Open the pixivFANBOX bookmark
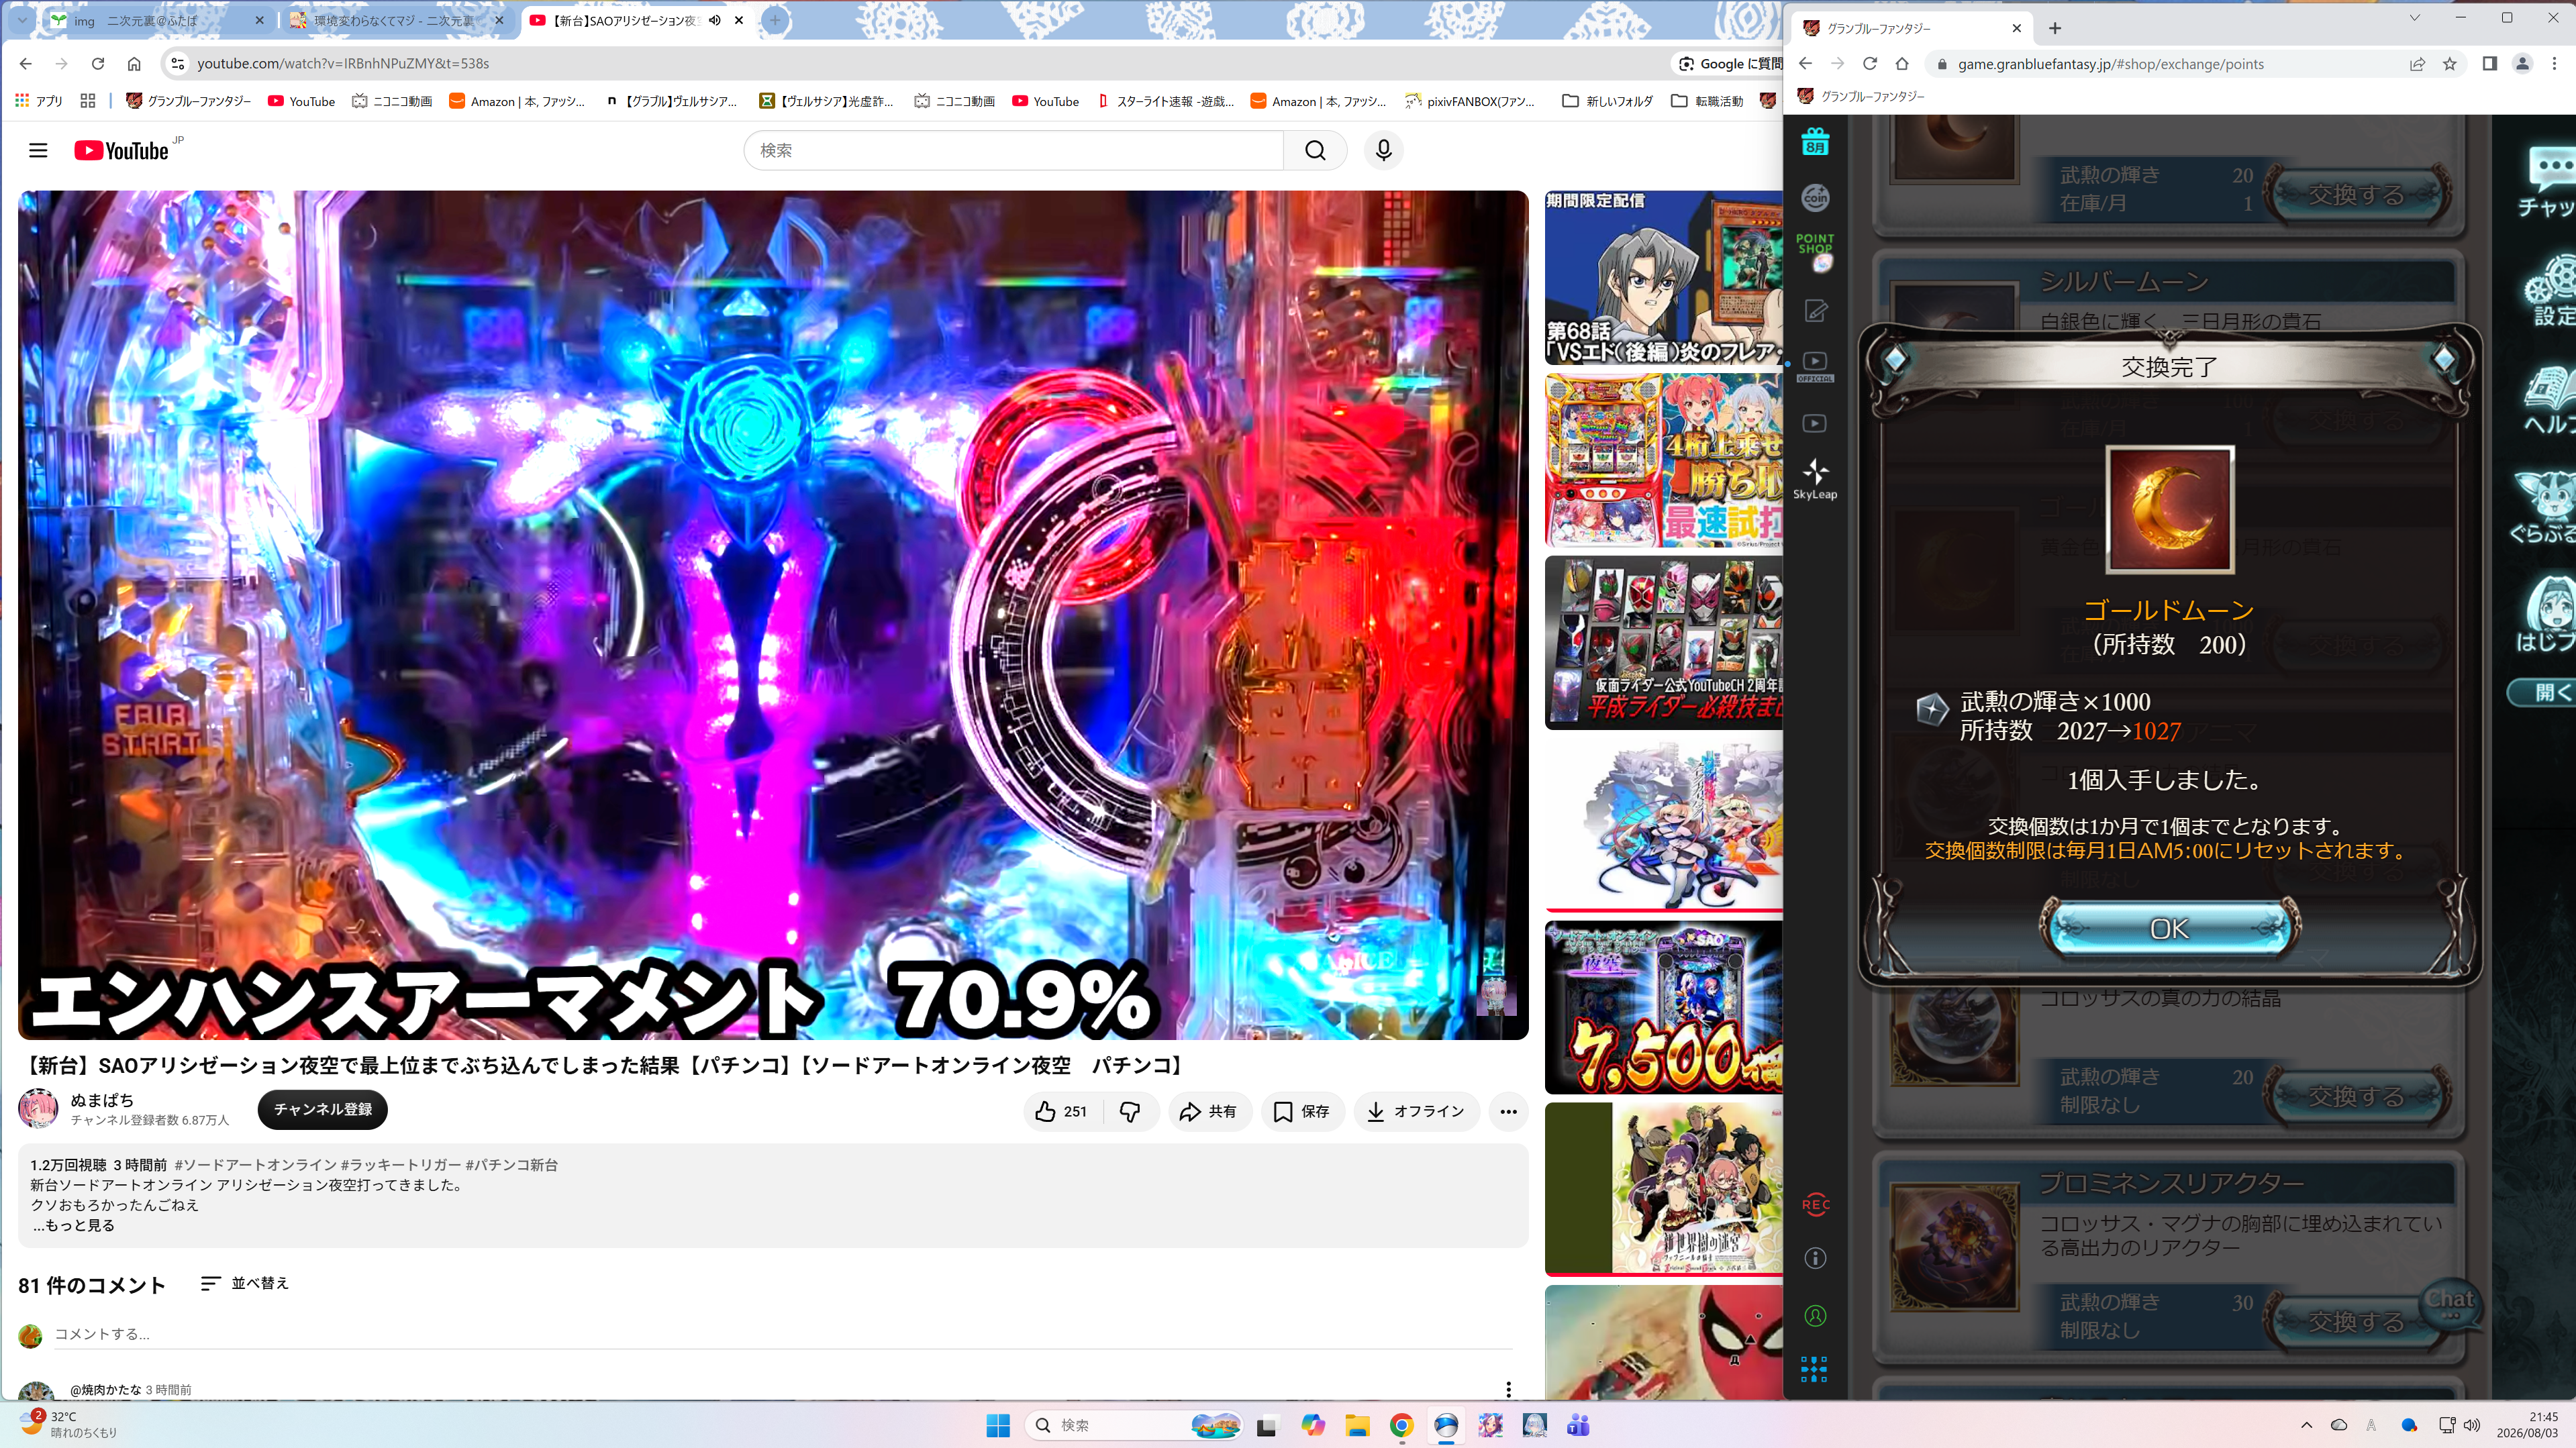2576x1448 pixels. click(1470, 101)
